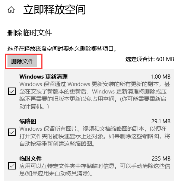Click the 临时文件 description paragraph
This screenshot has width=184, height=184.
95,170
